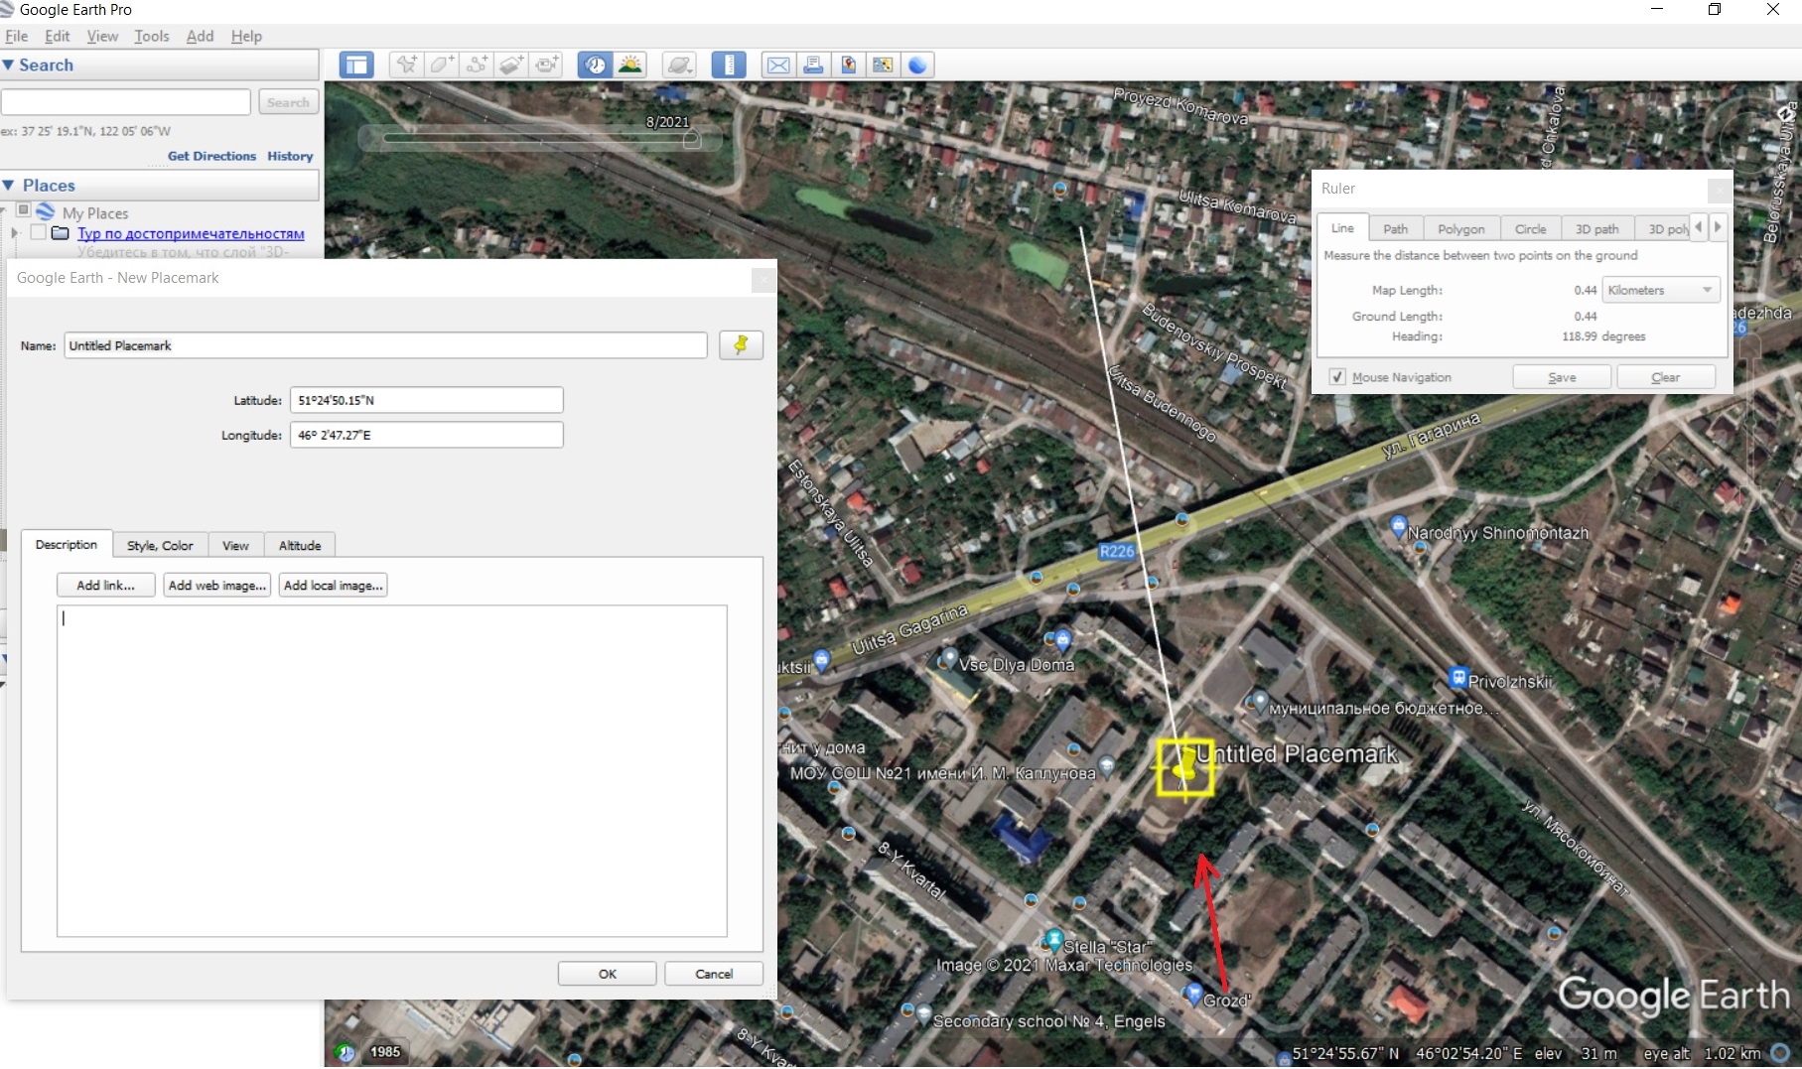Viewport: 1802px width, 1069px height.
Task: Click Save in the Ruler window
Action: click(1562, 377)
